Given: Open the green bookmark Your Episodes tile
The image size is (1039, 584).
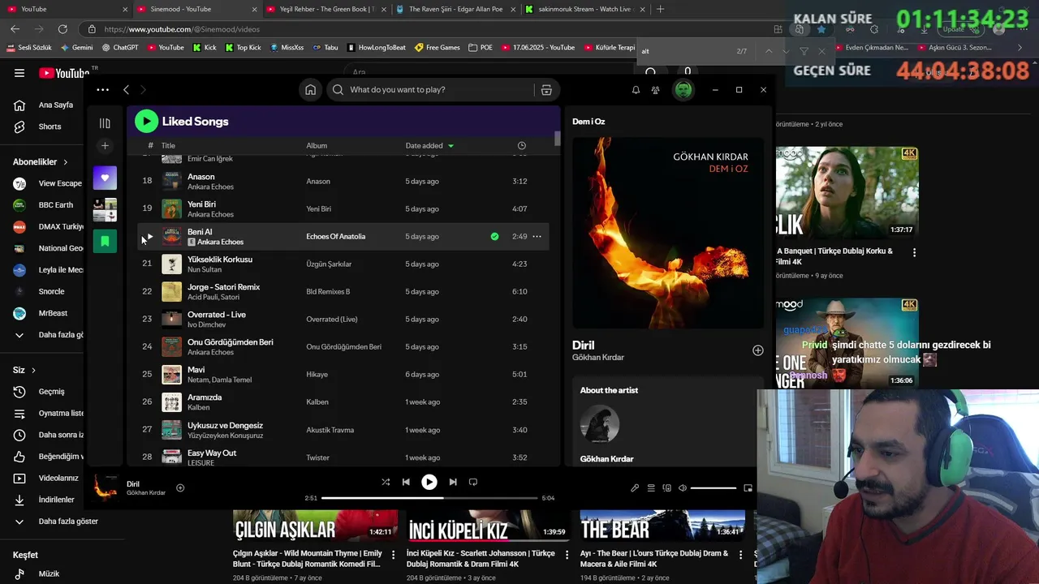Looking at the screenshot, I should click(x=105, y=241).
